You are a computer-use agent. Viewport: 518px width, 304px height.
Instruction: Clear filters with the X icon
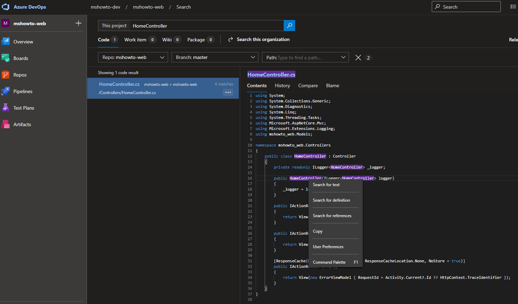click(x=358, y=58)
